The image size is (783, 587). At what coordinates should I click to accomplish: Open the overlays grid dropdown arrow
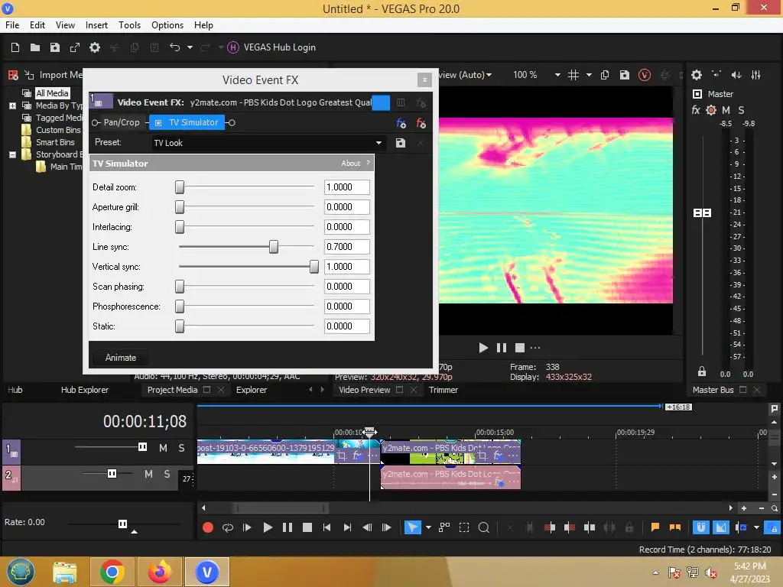(x=589, y=75)
